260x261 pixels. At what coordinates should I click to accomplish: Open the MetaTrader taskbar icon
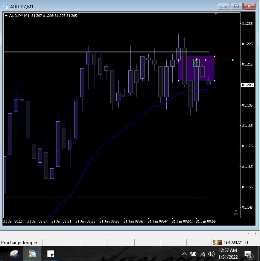(32, 254)
